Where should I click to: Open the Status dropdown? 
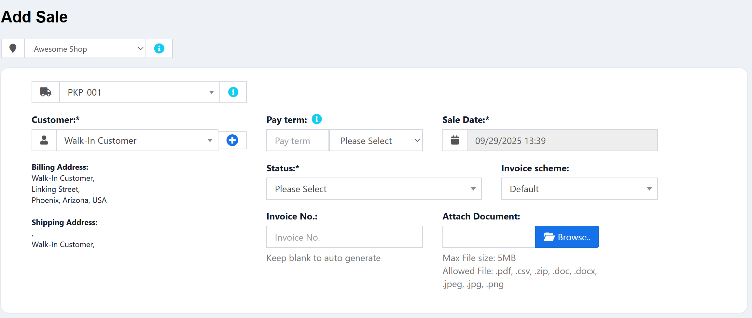374,189
